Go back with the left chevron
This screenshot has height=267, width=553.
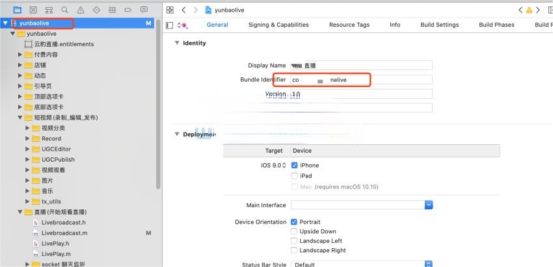point(183,10)
